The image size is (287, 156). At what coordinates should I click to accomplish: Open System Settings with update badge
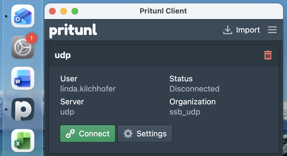pyautogui.click(x=23, y=47)
